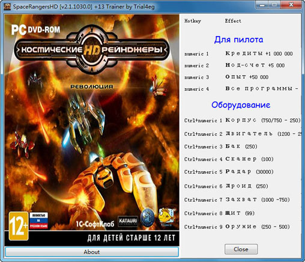Click the Ctrl+numeric 5 radar entry

click(x=229, y=172)
